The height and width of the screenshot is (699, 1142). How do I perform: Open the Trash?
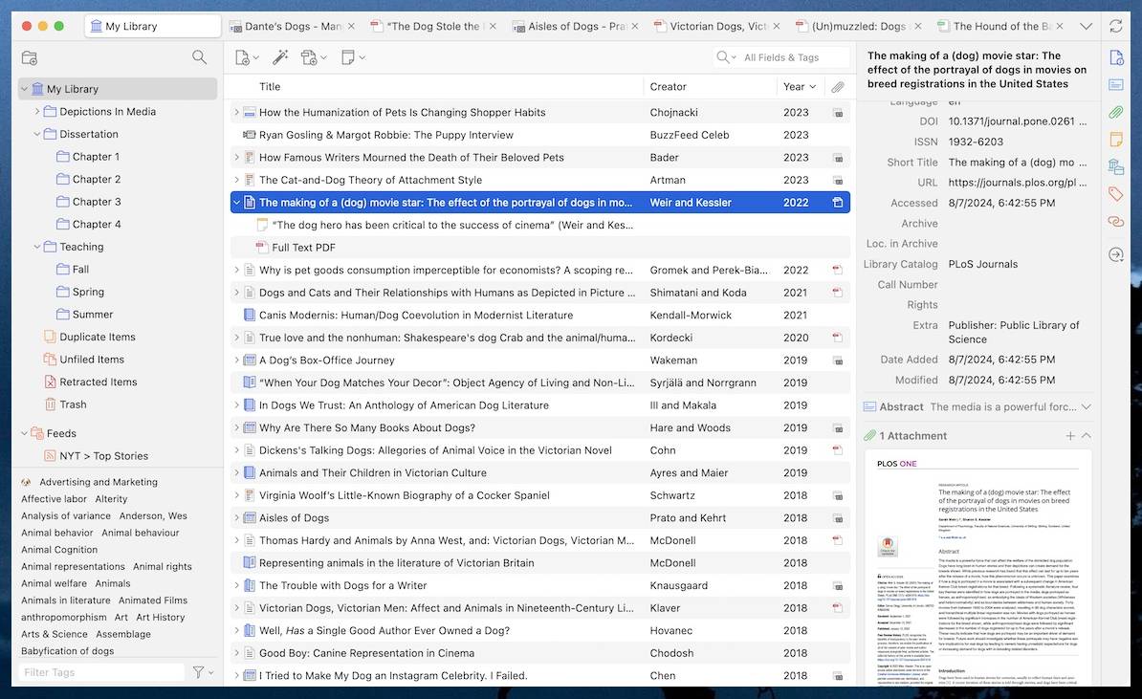(x=73, y=404)
